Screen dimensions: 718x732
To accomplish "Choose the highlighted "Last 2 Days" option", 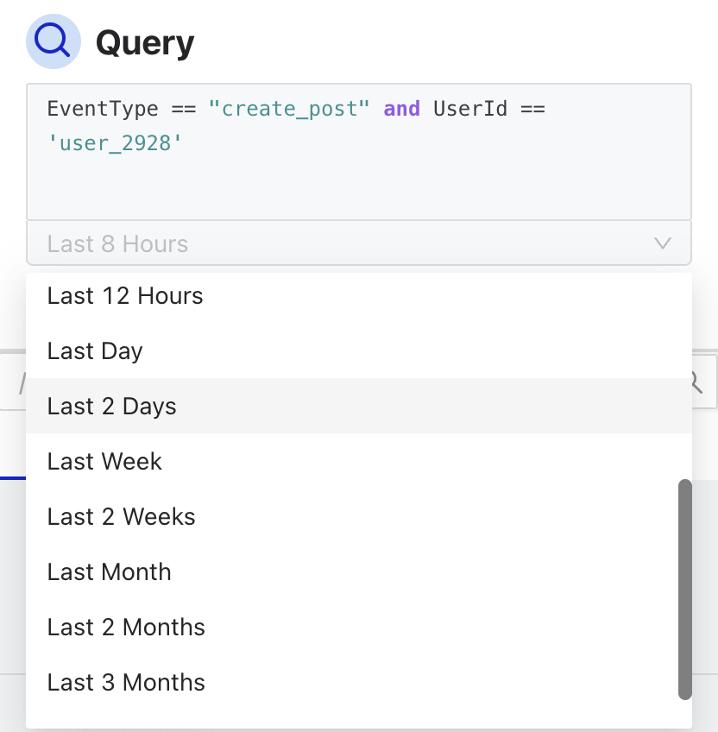I will tap(111, 406).
